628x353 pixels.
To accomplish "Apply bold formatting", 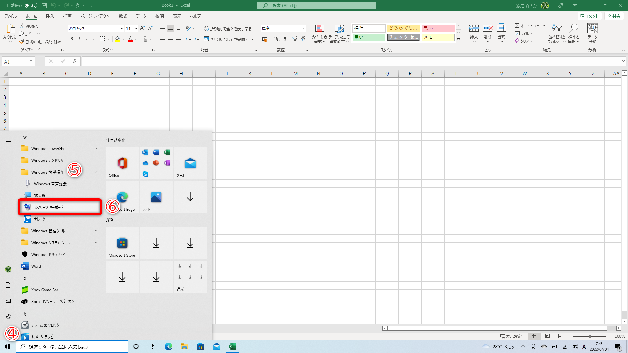I will pyautogui.click(x=71, y=39).
